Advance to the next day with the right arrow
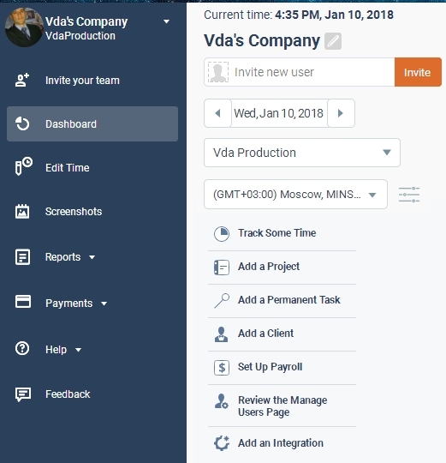The height and width of the screenshot is (463, 446). pyautogui.click(x=341, y=113)
